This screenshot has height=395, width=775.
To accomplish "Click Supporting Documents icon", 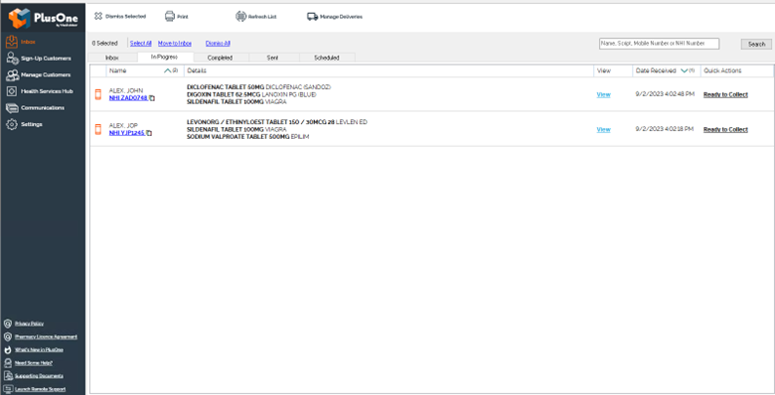I will click(x=7, y=376).
